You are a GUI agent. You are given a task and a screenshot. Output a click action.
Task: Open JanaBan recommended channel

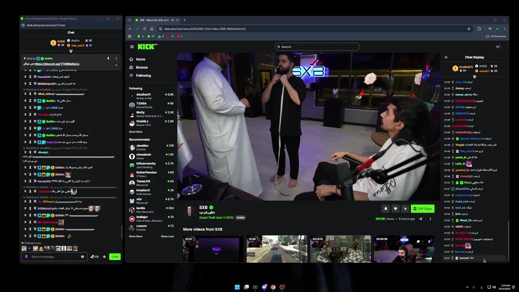tap(152, 147)
